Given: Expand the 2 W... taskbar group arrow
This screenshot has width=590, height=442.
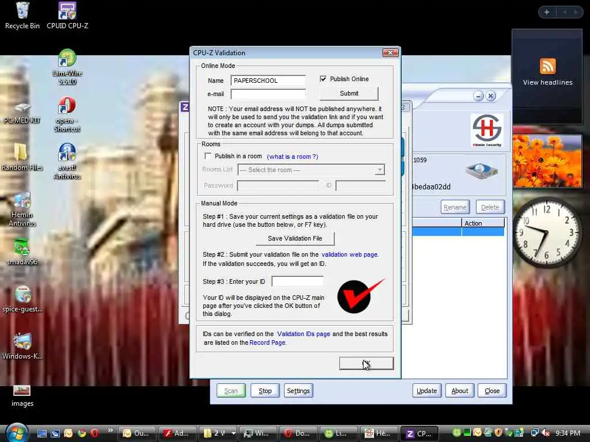Looking at the screenshot, I should 234,433.
